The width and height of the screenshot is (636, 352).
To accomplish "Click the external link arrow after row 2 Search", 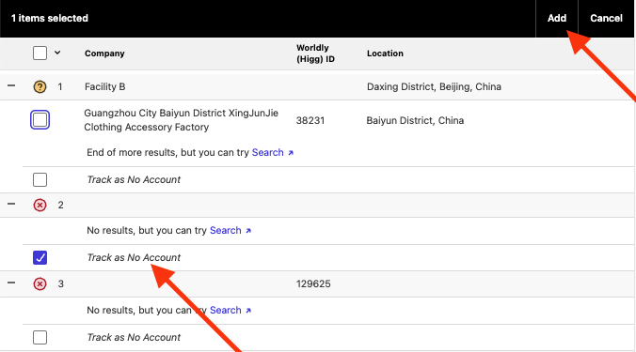I will [248, 231].
